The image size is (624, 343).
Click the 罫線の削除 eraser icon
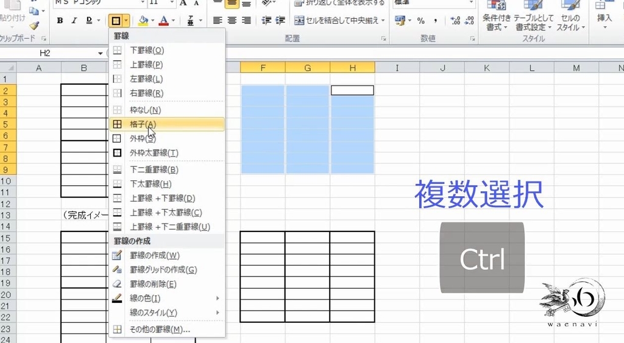coord(117,284)
